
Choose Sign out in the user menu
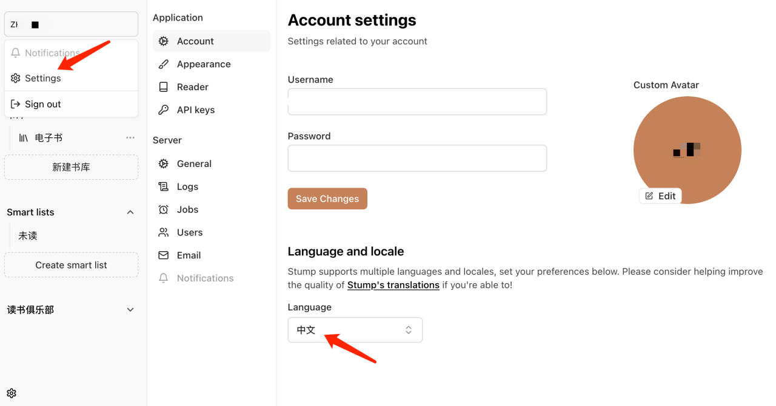[x=71, y=104]
